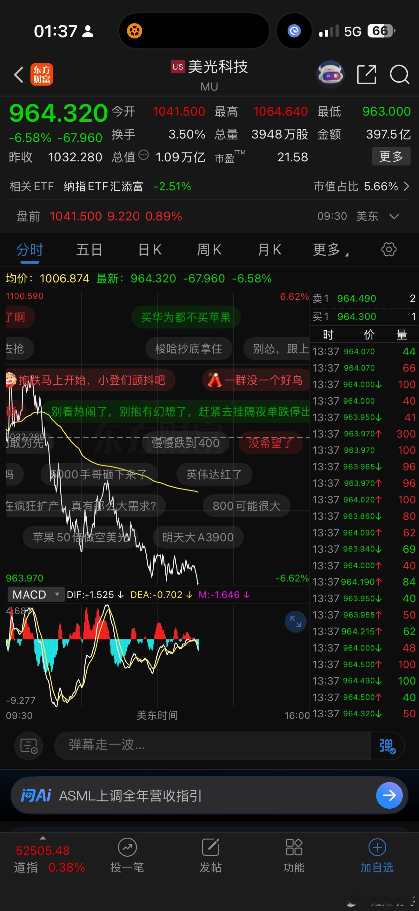This screenshot has width=419, height=911.
Task: Tap the orange dynamic island app icon
Action: 134,31
